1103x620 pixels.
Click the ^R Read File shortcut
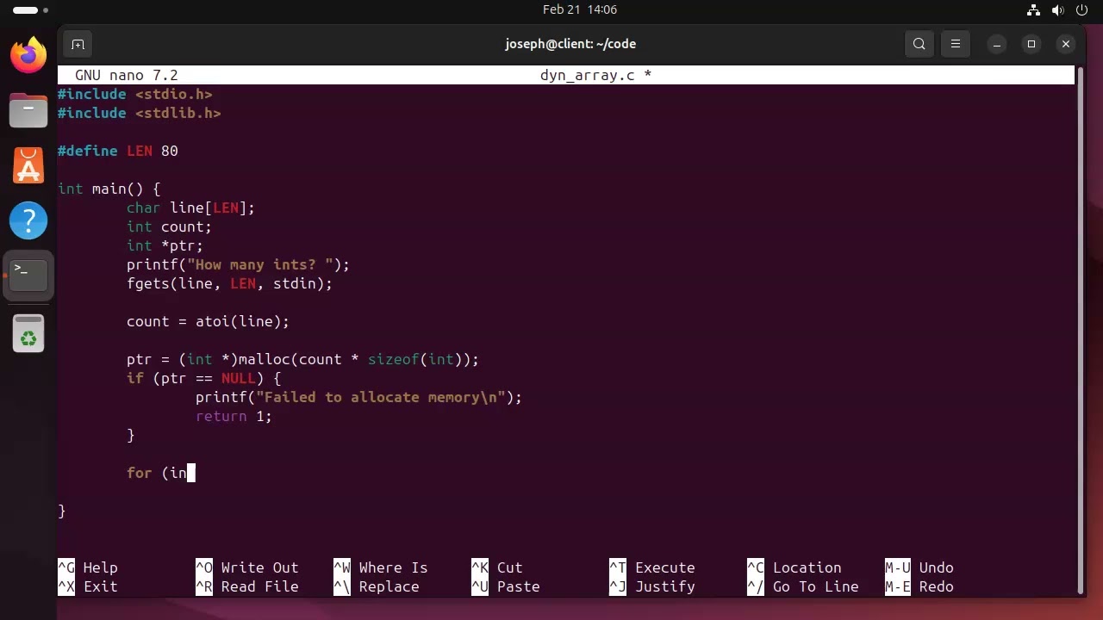tap(247, 586)
